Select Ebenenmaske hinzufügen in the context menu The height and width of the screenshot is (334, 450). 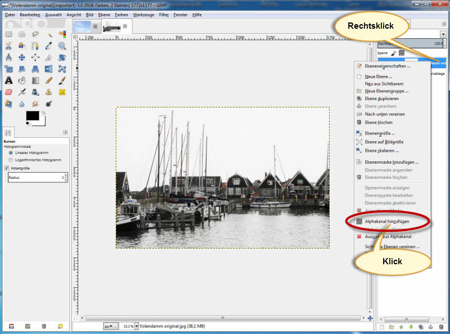[x=393, y=162]
